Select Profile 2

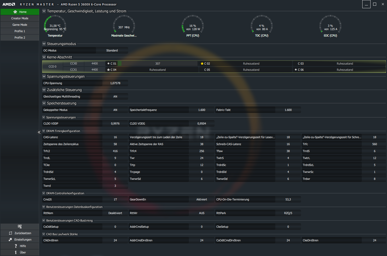point(20,38)
